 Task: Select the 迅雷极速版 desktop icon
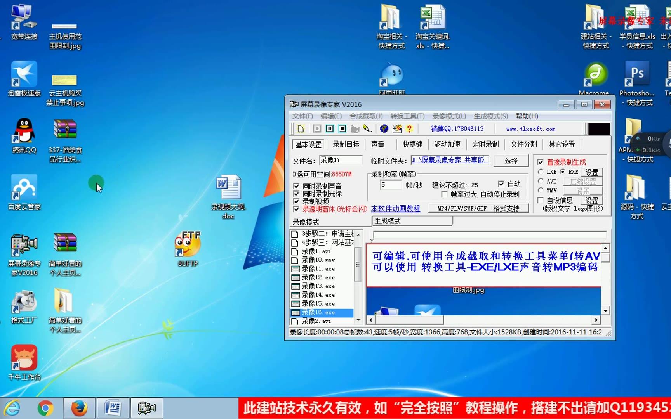[x=24, y=79]
